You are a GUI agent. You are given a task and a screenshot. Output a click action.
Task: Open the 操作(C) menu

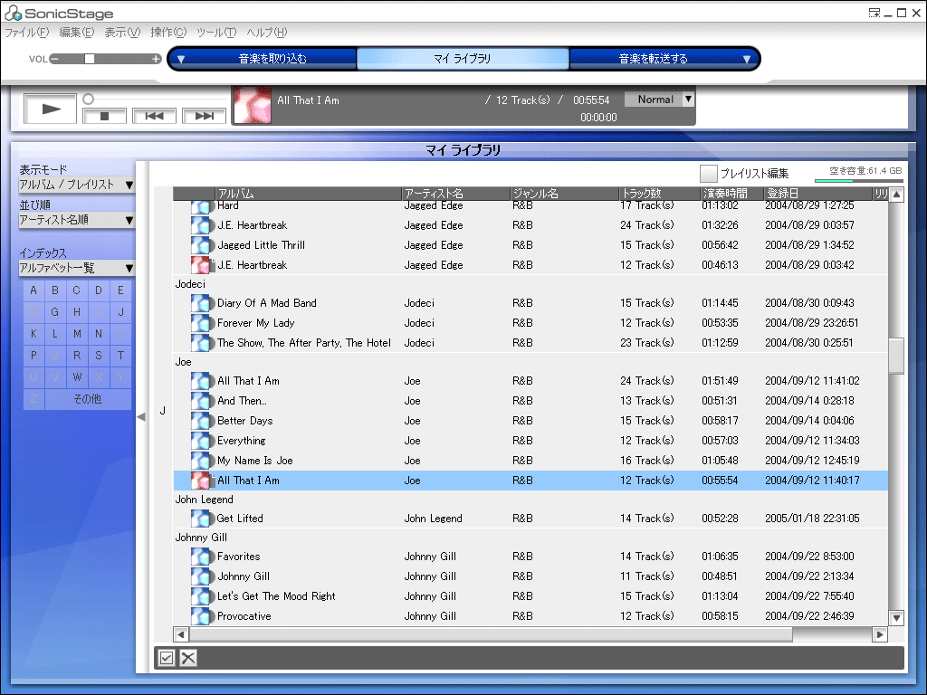pos(168,33)
